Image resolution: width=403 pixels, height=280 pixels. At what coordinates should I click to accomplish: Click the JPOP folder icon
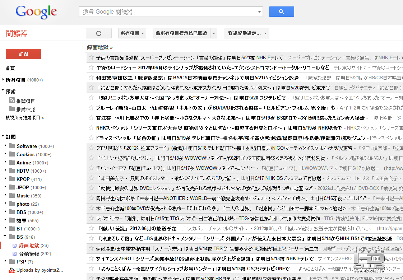click(x=12, y=187)
